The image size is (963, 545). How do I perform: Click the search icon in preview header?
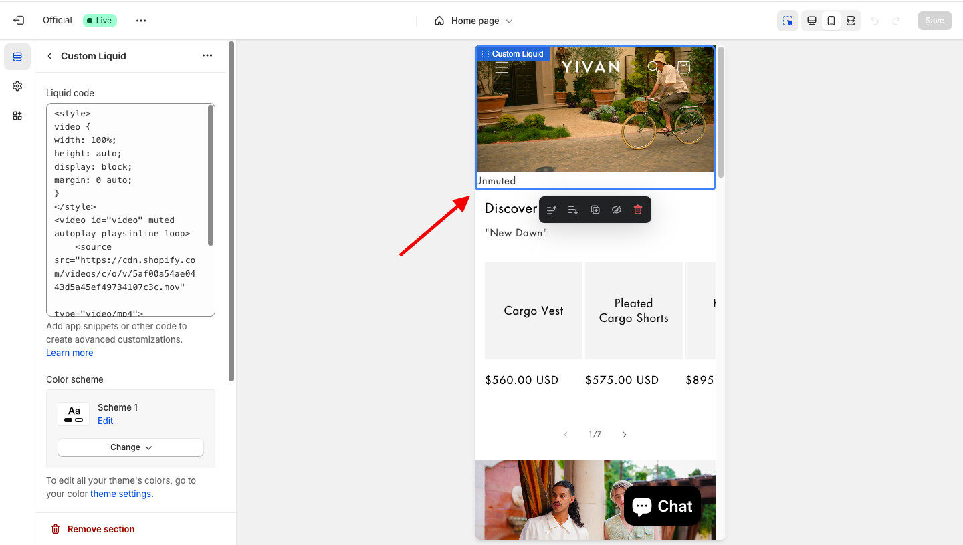653,67
